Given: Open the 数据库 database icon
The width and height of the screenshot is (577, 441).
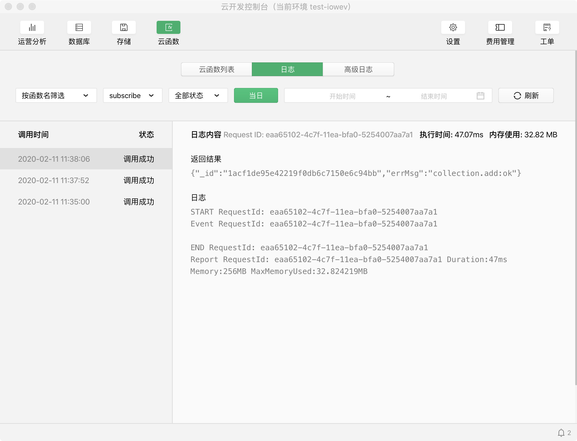Looking at the screenshot, I should tap(79, 28).
